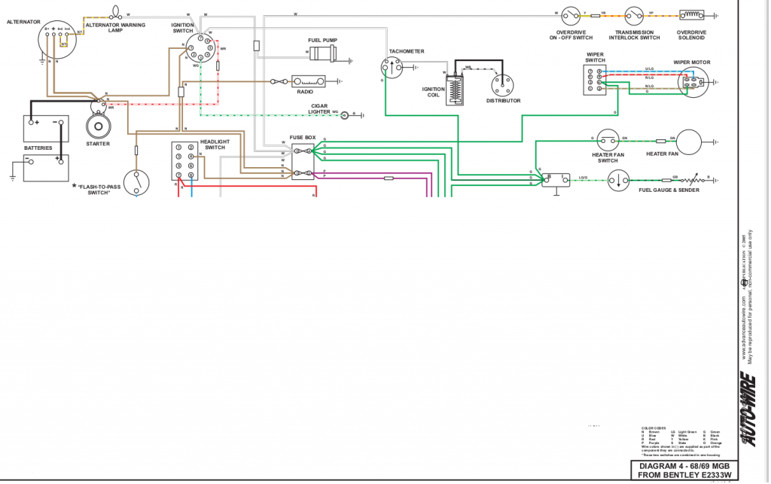Select the "WIPER SWITCH" label
Screen dimensions: 771x484
pyautogui.click(x=595, y=57)
